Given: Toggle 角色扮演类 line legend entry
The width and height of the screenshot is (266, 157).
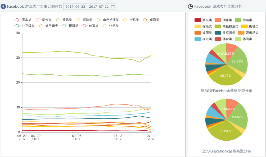Looking at the screenshot, I should tap(98, 20).
